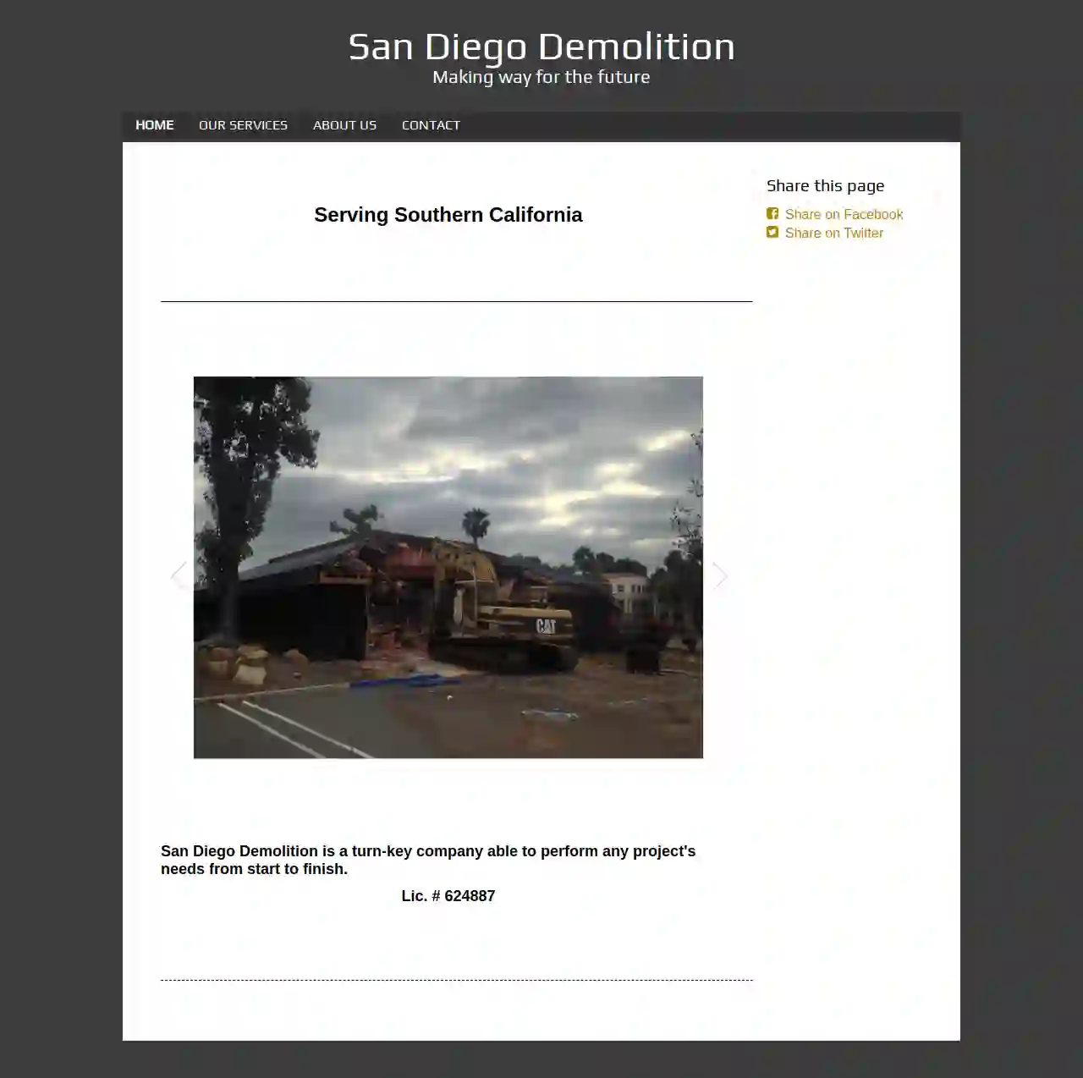
Task: Click the Share on Facebook link
Action: 844,214
